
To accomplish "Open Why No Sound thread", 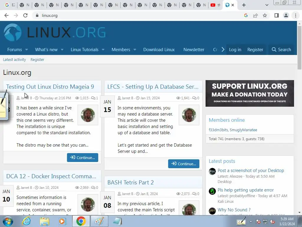I will [234, 210].
